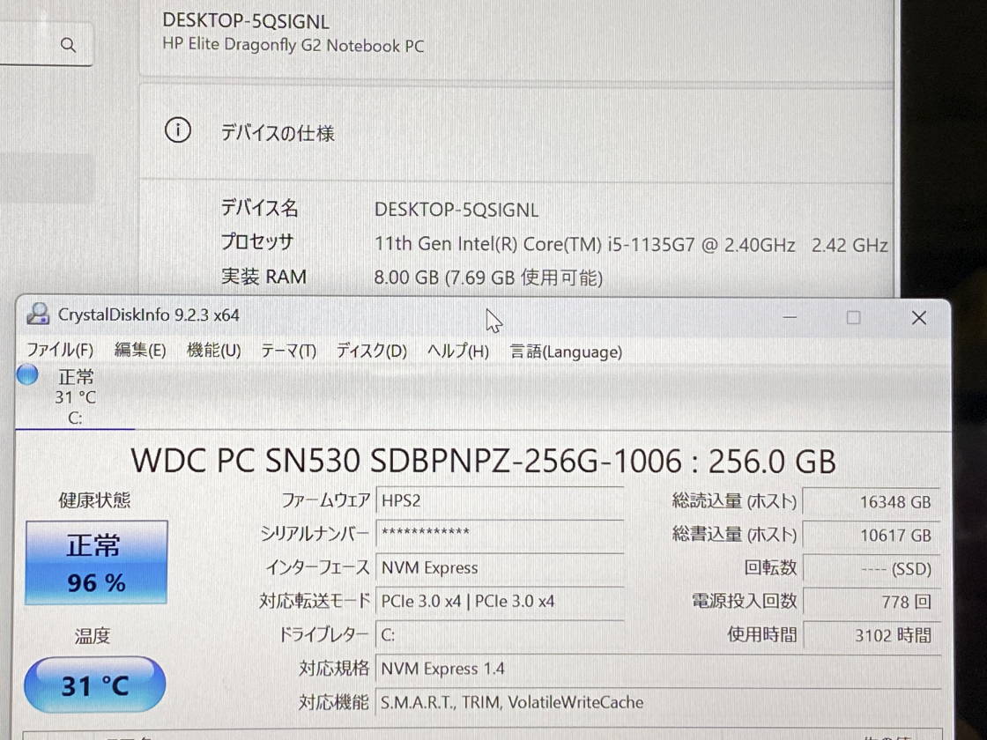Click the CrystalDiskInfo 9.2.3 x64 title text

point(149,314)
